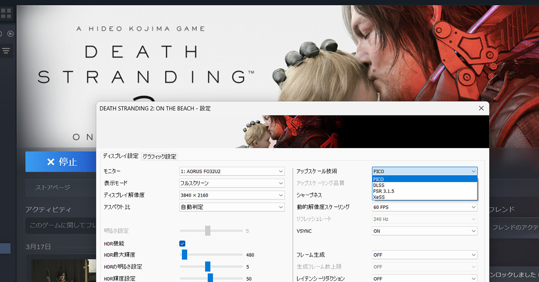Screen dimensions: 539x282
Task: Open the ストアページ link
Action: tap(53, 188)
